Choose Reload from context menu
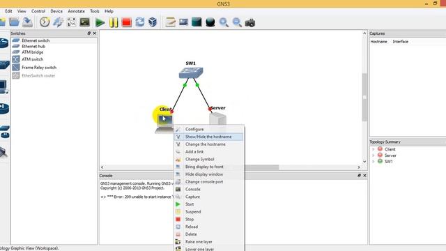The image size is (446, 251). point(208,227)
